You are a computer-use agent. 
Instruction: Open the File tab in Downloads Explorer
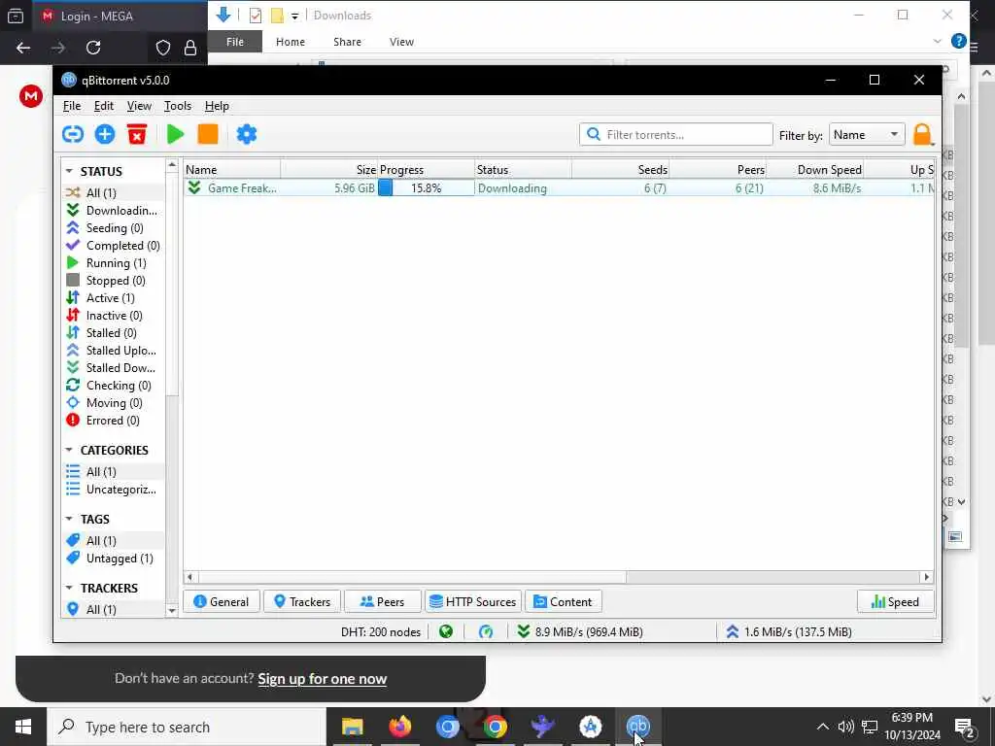[235, 42]
